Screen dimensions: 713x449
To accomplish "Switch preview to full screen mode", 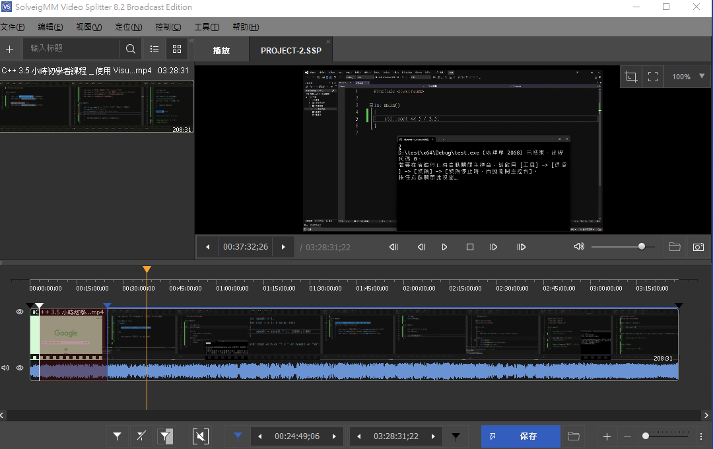I will coord(653,77).
